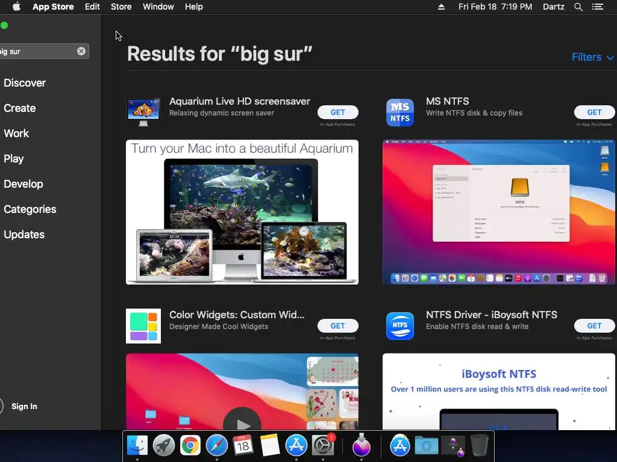The height and width of the screenshot is (462, 617).
Task: Click the Aquarium screenshot preview
Action: 242,212
